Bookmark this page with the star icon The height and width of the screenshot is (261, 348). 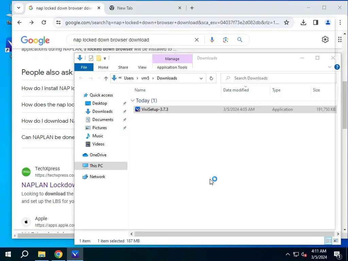click(286, 22)
